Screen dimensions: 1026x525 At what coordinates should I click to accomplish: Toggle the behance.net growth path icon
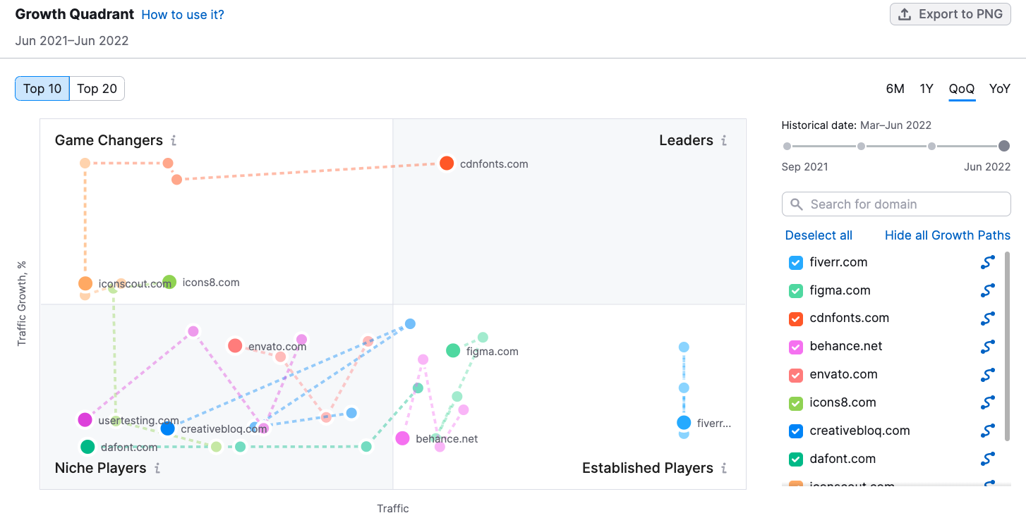coord(988,347)
